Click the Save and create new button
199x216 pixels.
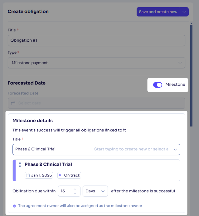pyautogui.click(x=158, y=12)
